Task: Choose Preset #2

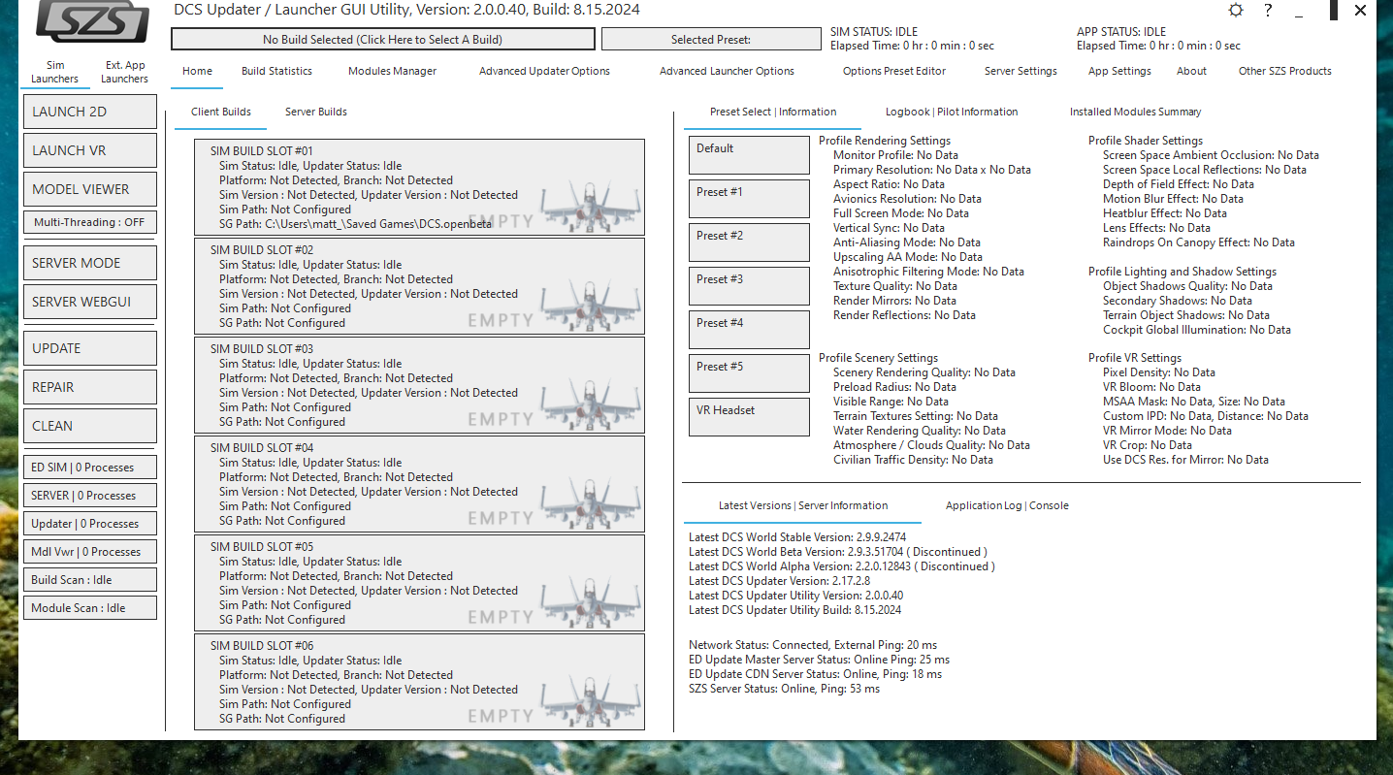Action: 749,242
